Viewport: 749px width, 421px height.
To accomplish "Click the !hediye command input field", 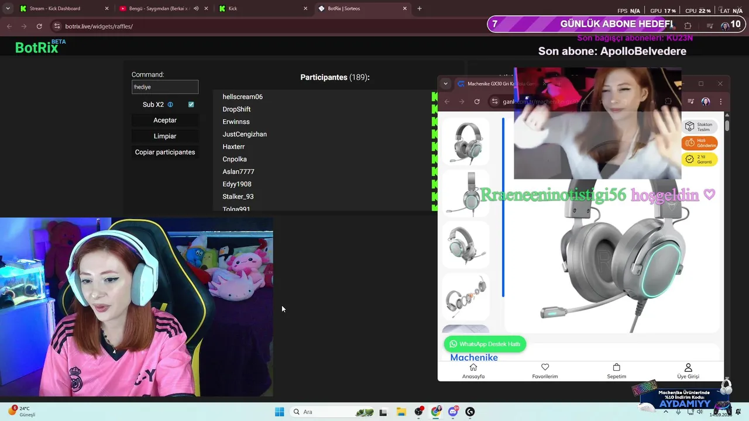I will point(165,87).
